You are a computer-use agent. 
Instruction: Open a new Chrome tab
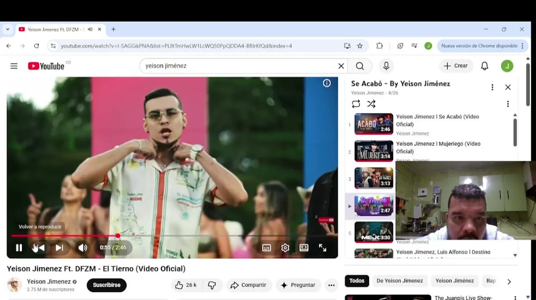pyautogui.click(x=113, y=30)
